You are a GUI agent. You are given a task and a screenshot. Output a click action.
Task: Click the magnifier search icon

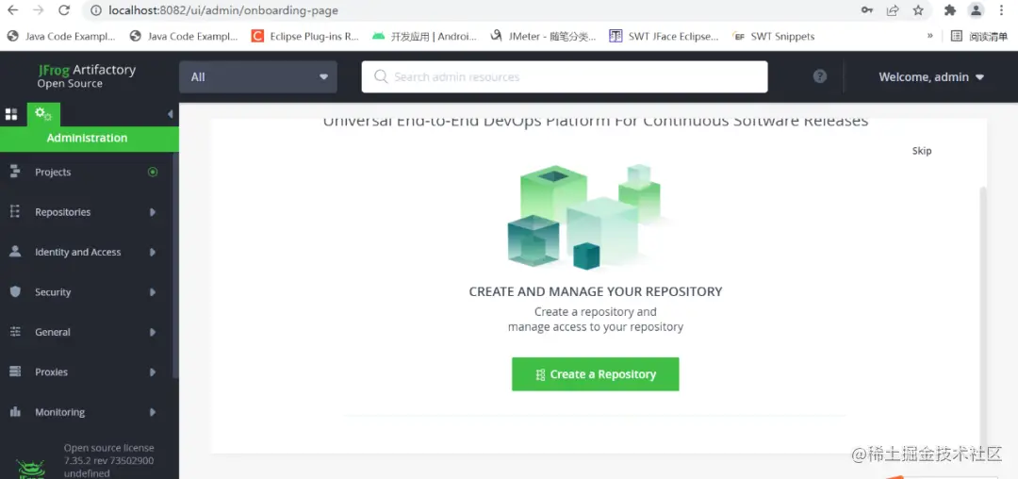click(x=381, y=77)
